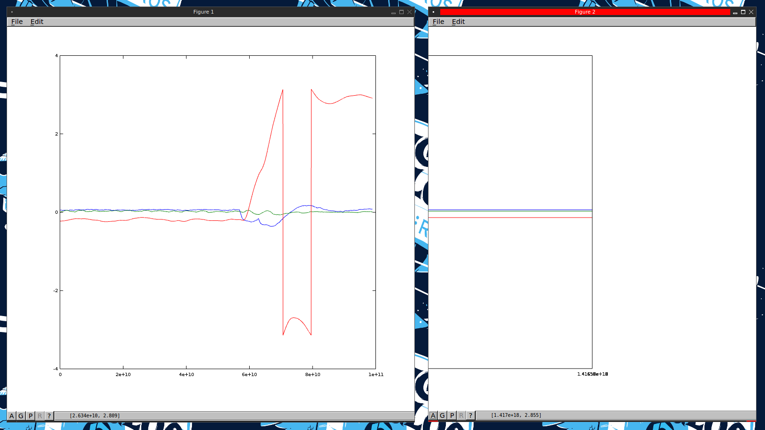This screenshot has height=430, width=765.
Task: Minimize Figure 1 window
Action: [x=393, y=12]
